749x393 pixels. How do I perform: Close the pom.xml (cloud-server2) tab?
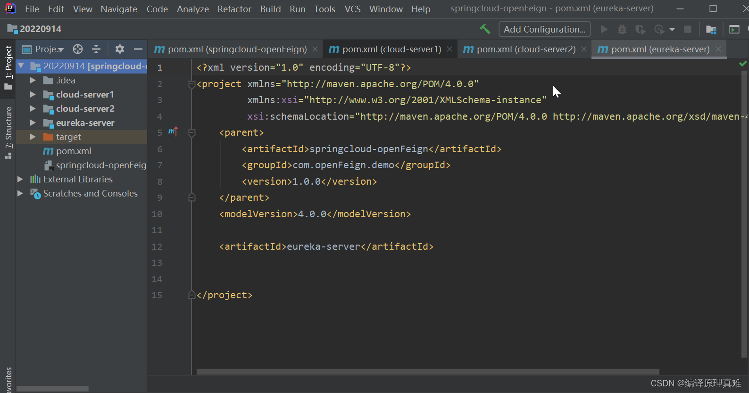584,49
